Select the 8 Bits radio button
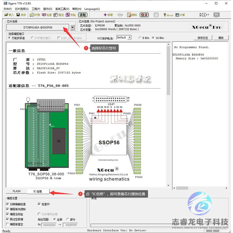Image resolution: width=233 pixels, height=233 pixels. pyautogui.click(x=140, y=38)
